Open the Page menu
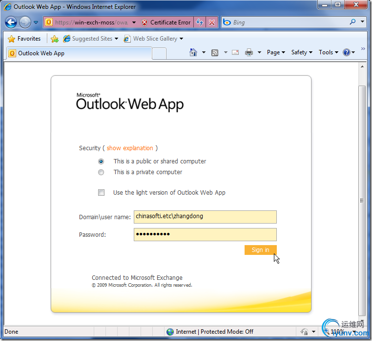 [276, 52]
